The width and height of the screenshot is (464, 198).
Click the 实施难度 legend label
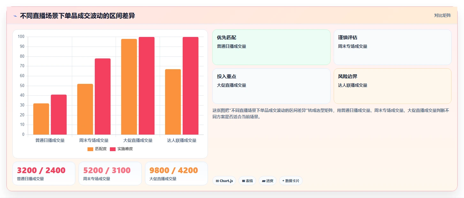click(x=125, y=149)
